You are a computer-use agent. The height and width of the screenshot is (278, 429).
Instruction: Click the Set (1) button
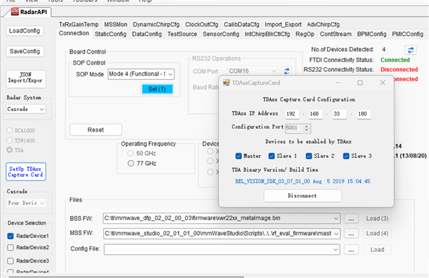(157, 89)
